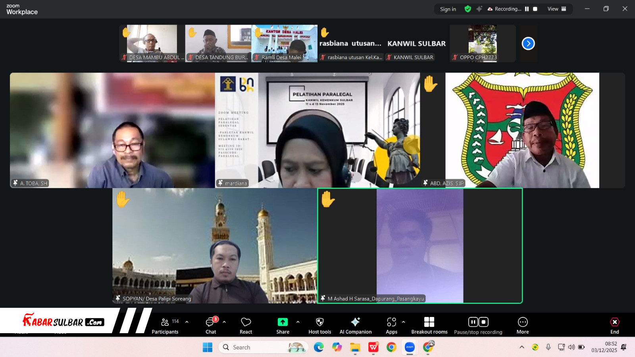The height and width of the screenshot is (357, 635).
Task: Open the React emoji menu
Action: tap(246, 326)
